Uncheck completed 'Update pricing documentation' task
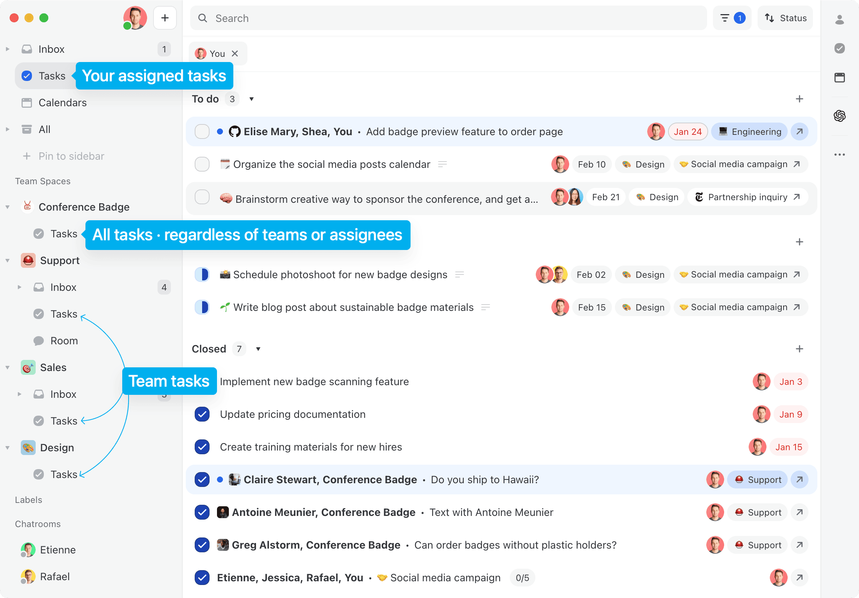Screen dimensions: 859x598 click(202, 415)
